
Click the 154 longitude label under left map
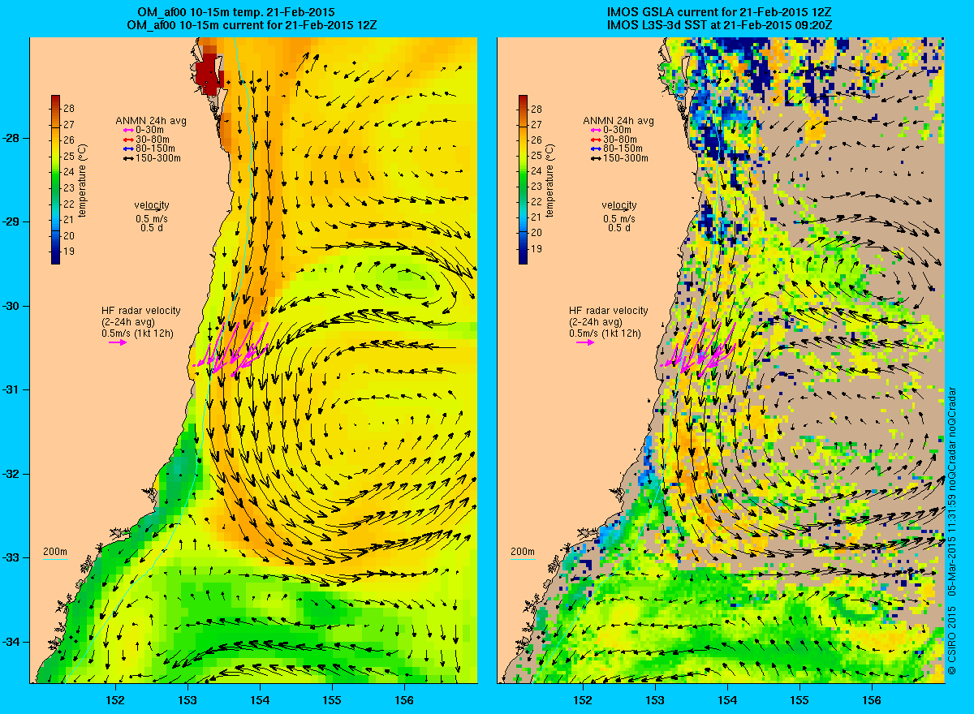pos(260,699)
